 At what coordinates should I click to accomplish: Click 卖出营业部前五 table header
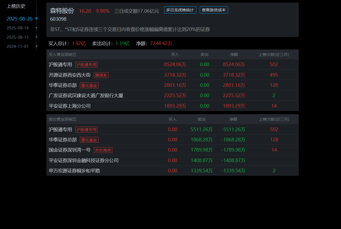[63, 119]
